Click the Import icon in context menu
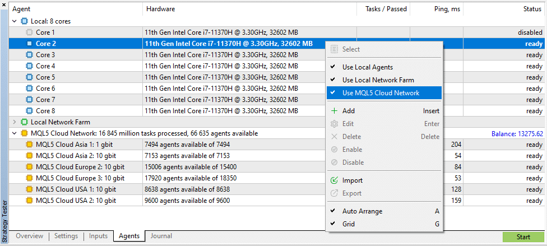This screenshot has width=547, height=246. tap(334, 180)
